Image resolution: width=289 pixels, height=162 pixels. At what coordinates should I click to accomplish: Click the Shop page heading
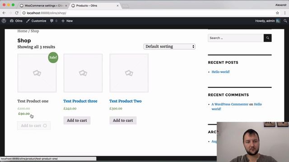tap(24, 40)
